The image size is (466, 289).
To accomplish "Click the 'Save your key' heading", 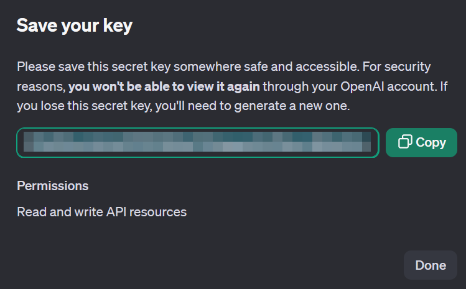I will tap(74, 25).
